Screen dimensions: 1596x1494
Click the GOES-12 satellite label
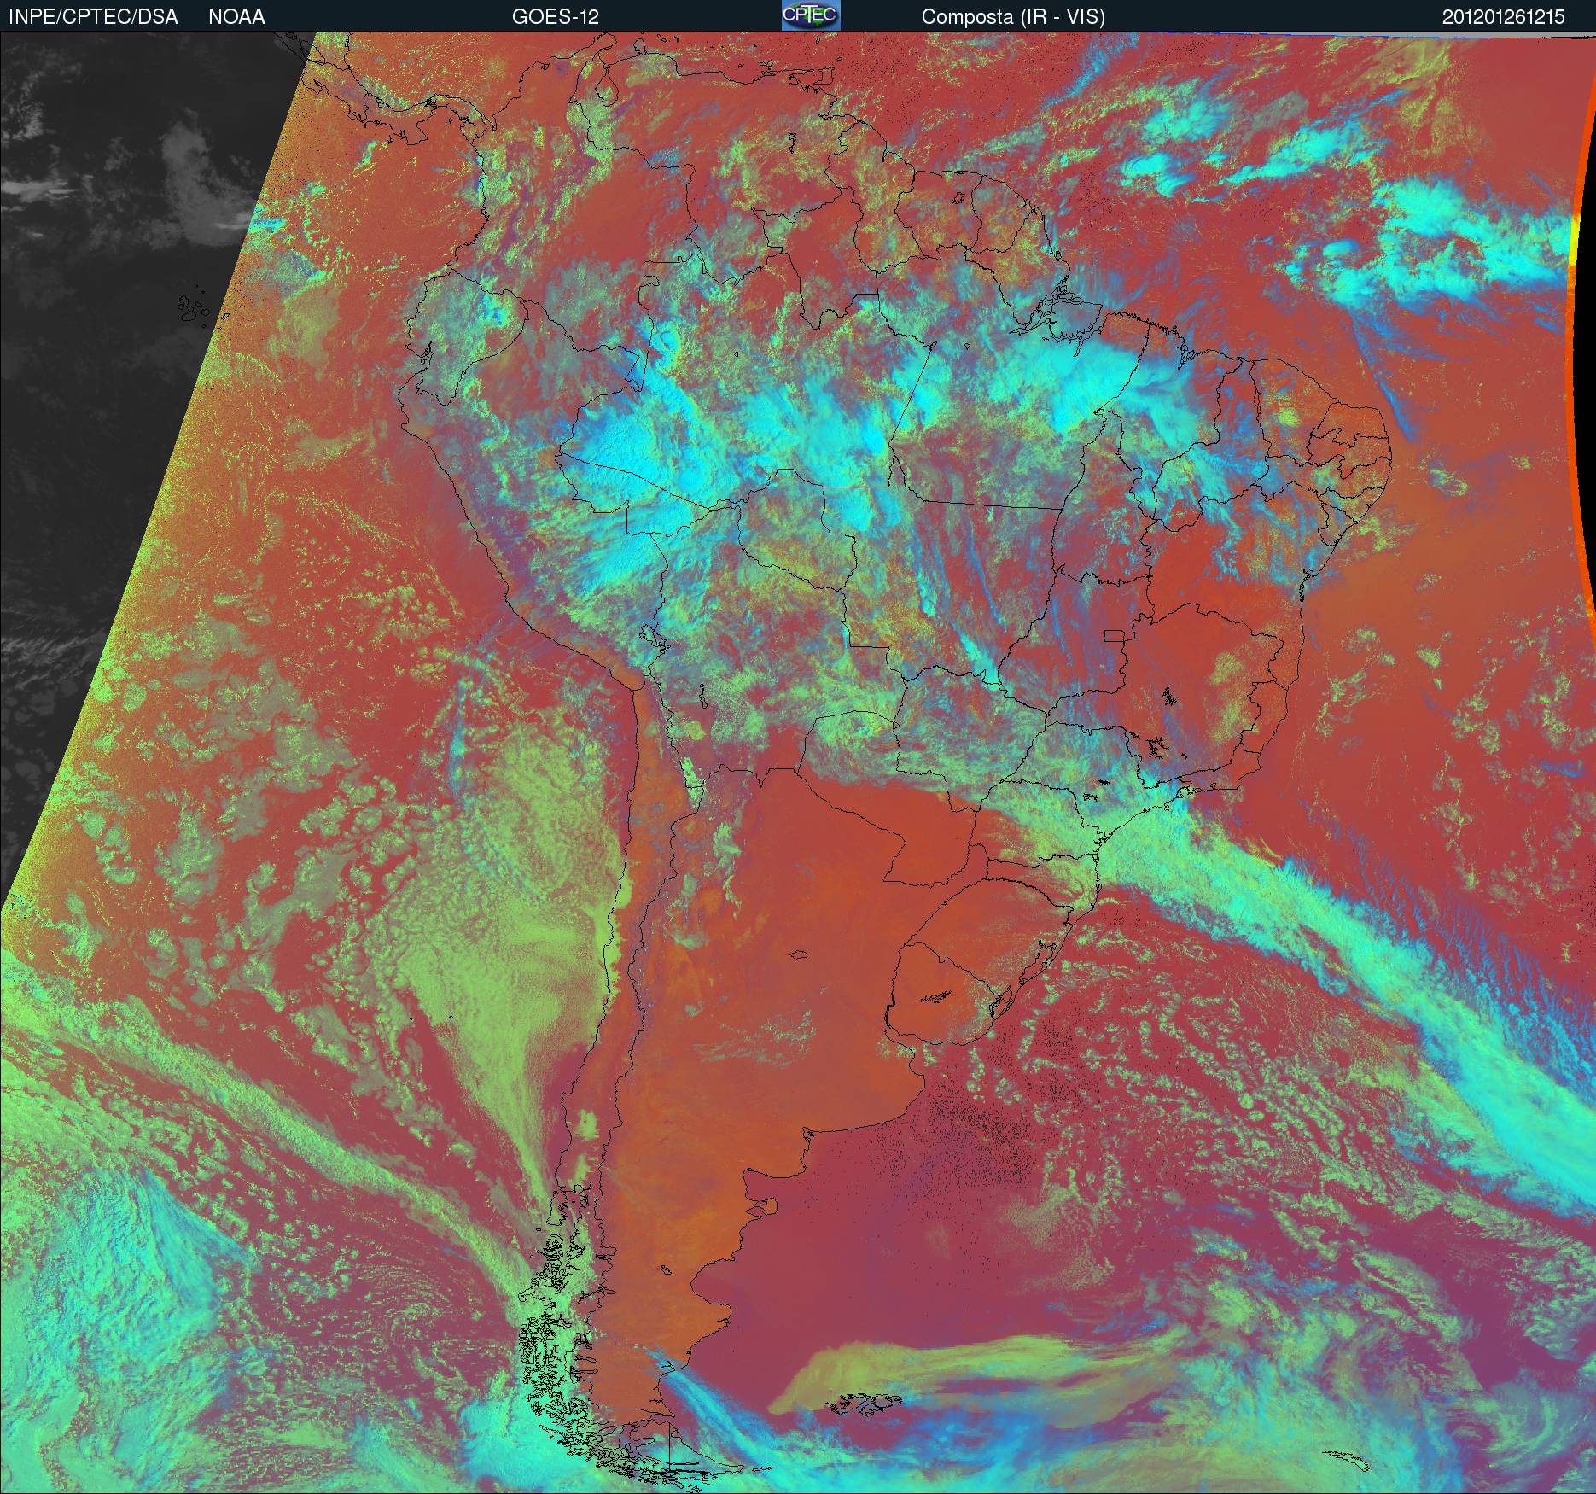[556, 17]
